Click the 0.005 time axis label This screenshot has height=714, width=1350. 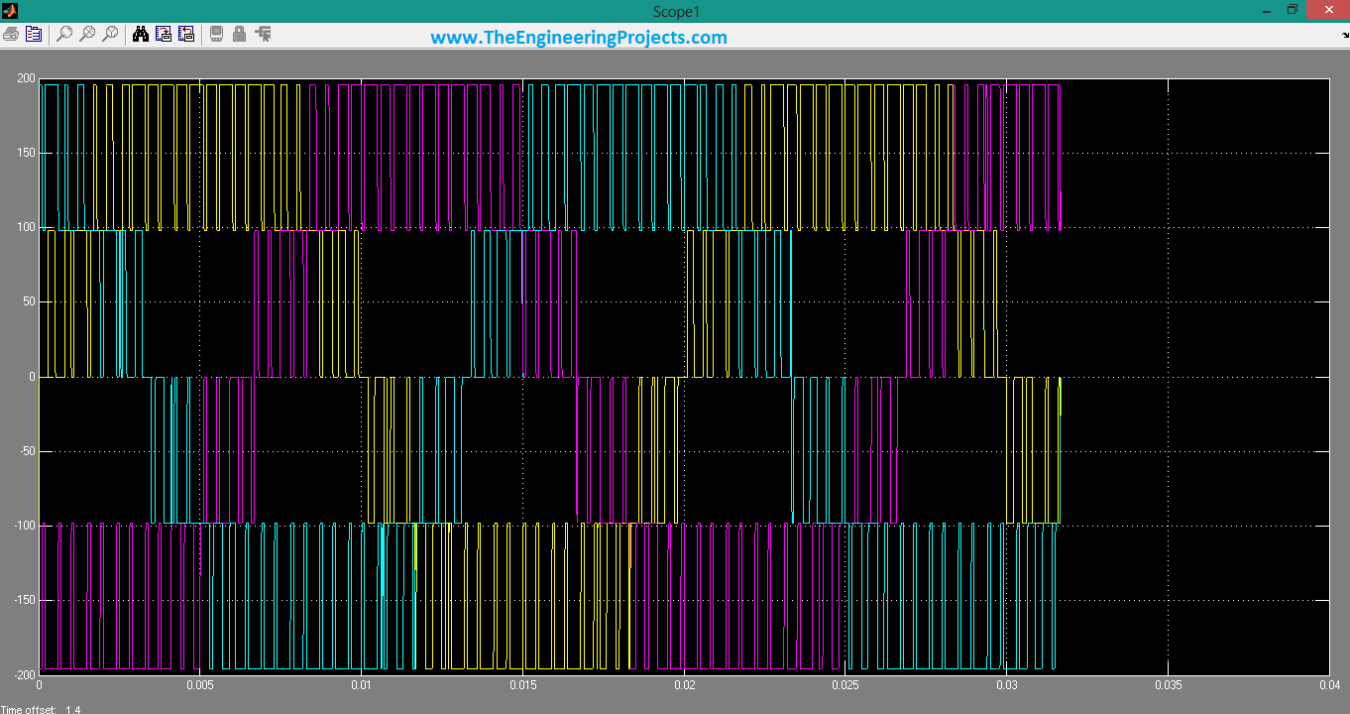click(x=200, y=685)
